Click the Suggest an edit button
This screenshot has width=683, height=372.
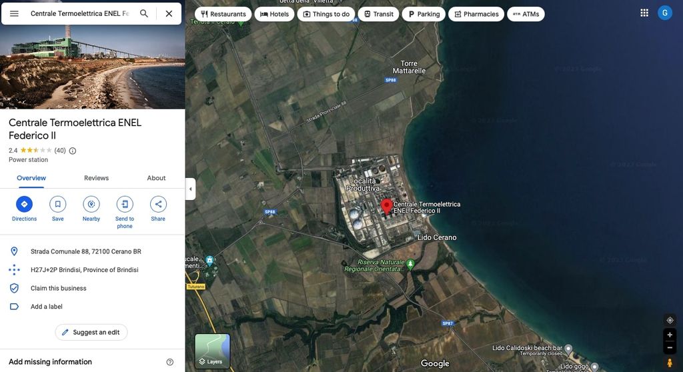tap(91, 332)
